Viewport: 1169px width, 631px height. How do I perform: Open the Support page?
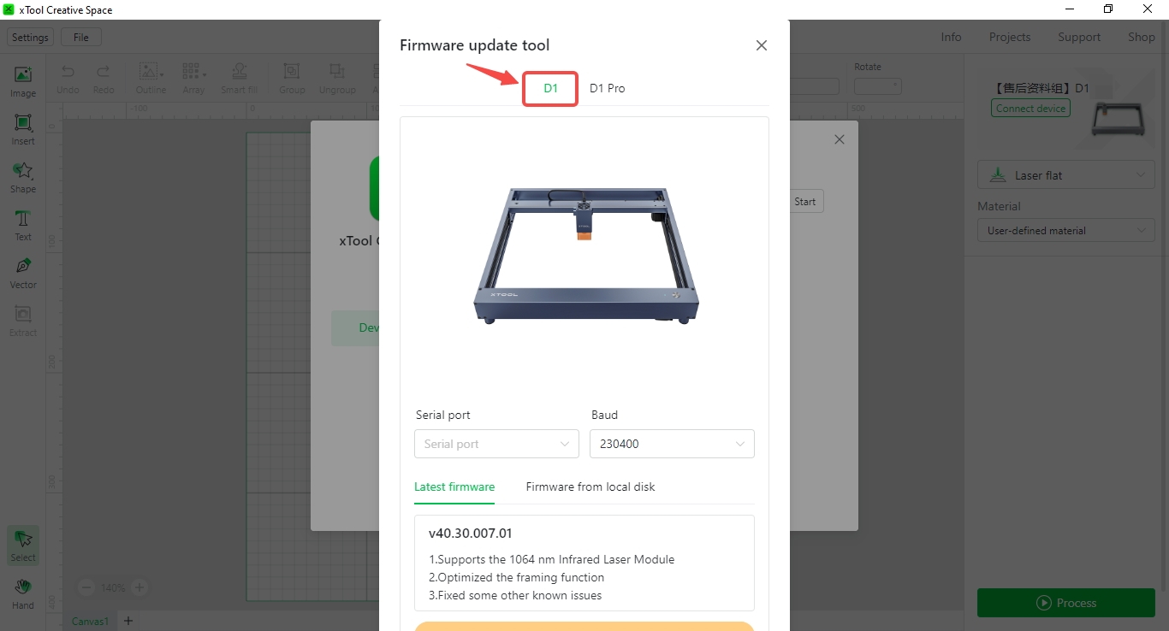1079,37
